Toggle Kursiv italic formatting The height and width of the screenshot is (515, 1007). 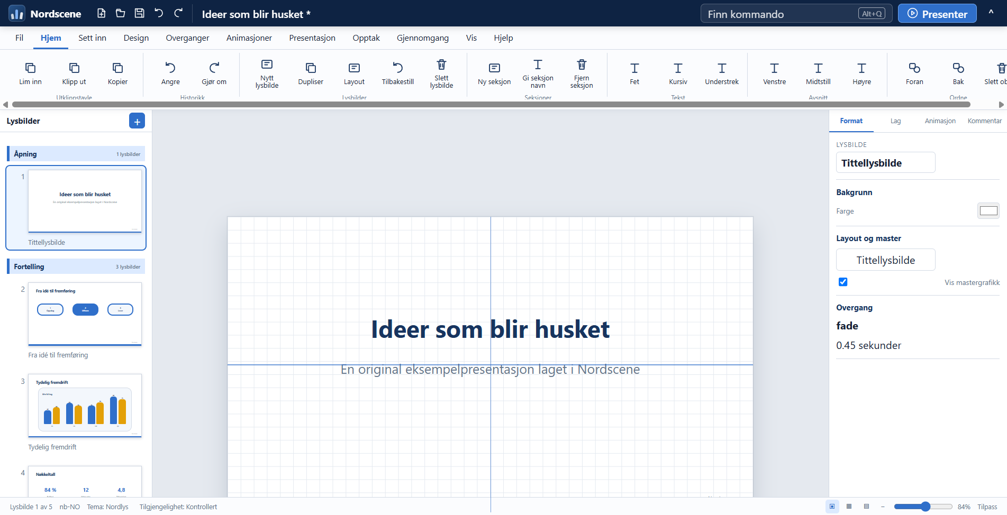[678, 73]
